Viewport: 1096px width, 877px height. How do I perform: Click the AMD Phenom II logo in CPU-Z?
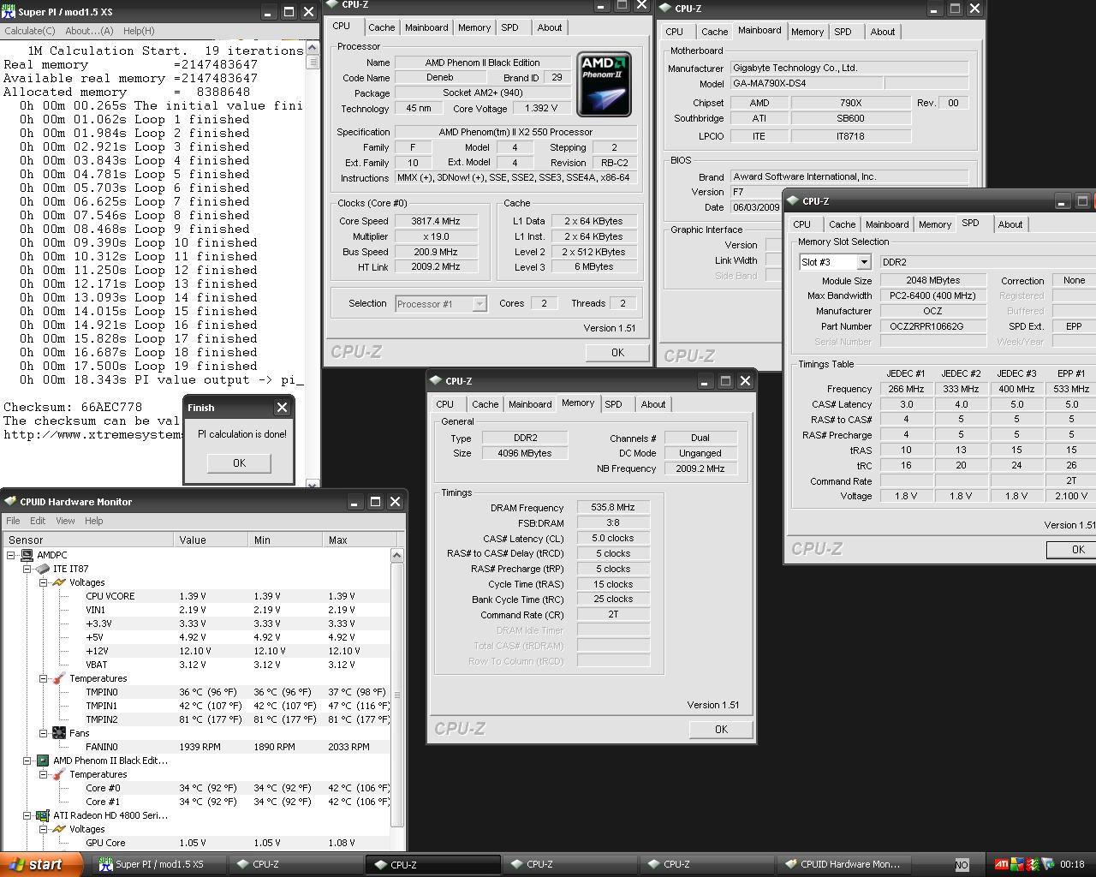(604, 84)
